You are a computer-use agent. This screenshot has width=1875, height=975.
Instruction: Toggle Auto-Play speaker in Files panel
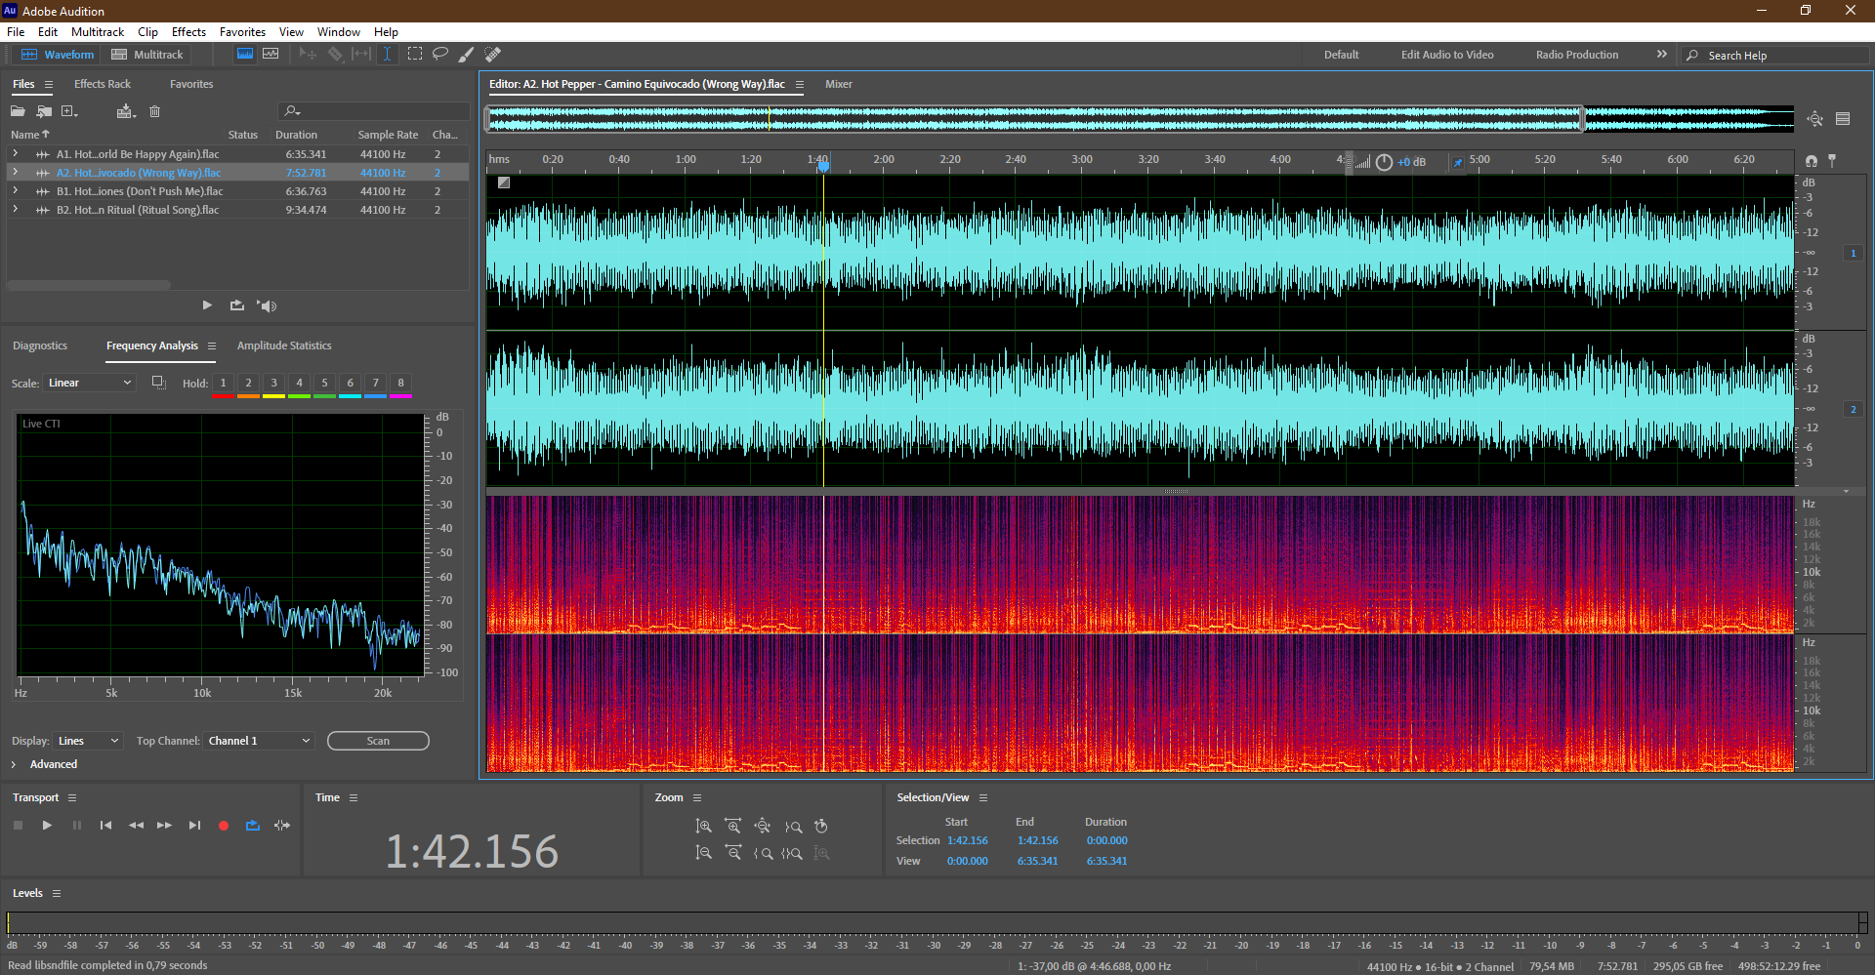coord(268,305)
